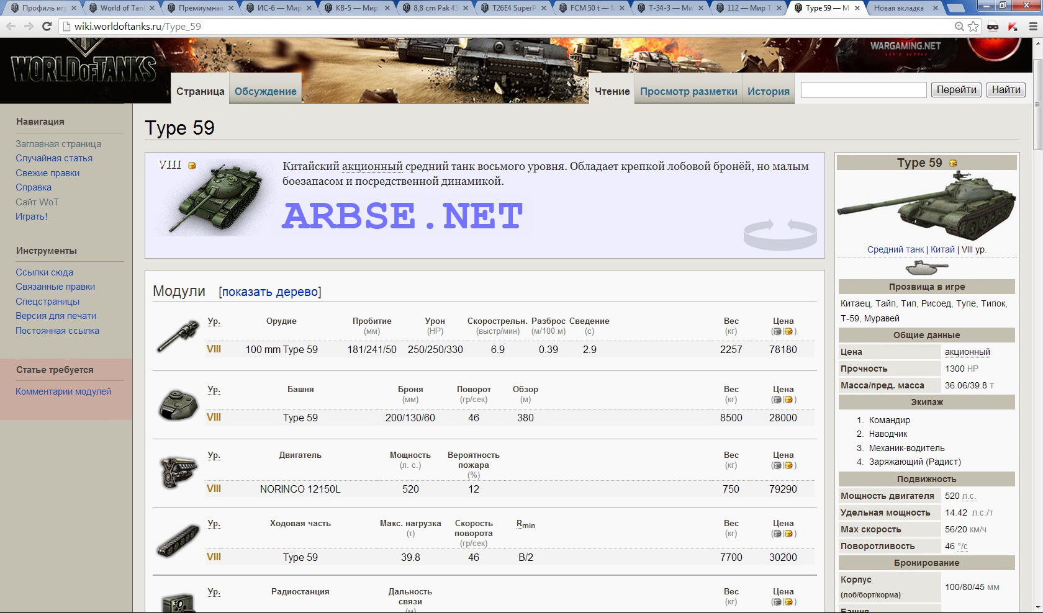Click the track icon in Ходовая часть row
This screenshot has height=613, width=1043.
pos(178,540)
